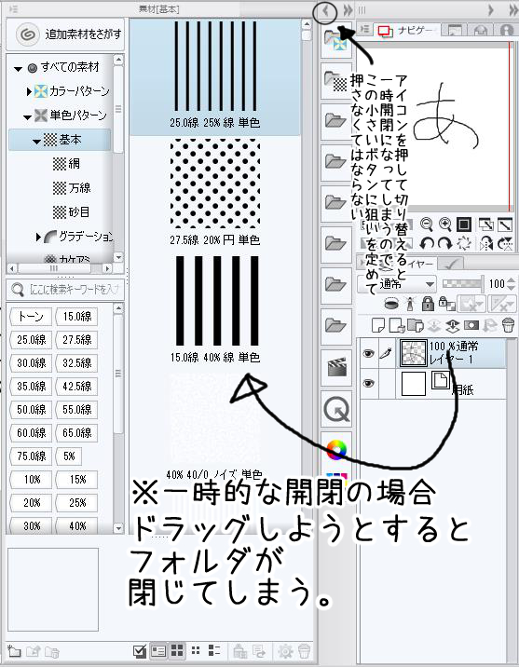
Task: Open the color wheel palette icon
Action: point(336,449)
